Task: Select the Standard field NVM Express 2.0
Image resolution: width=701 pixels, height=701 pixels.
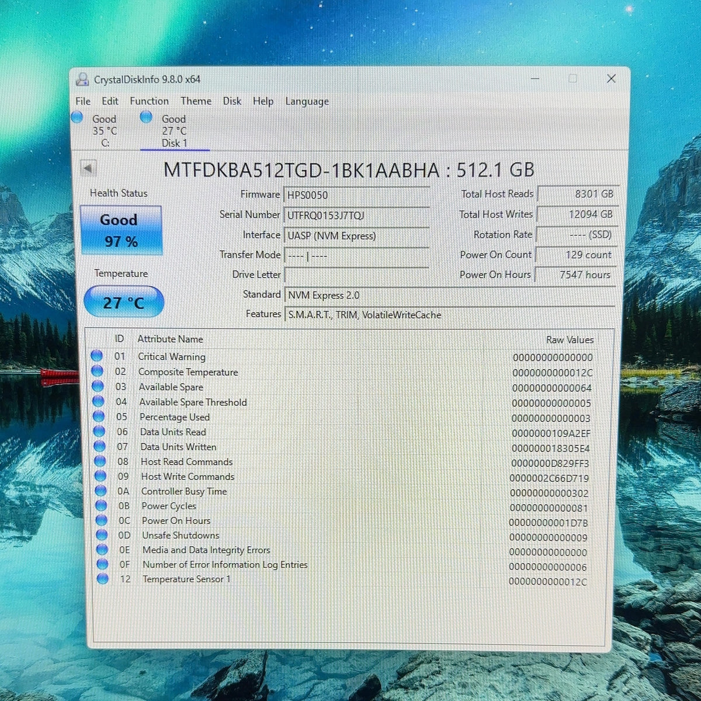Action: point(450,295)
